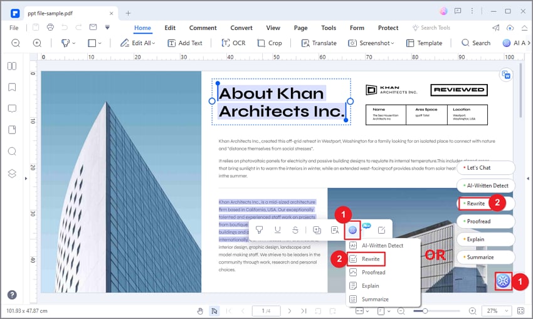Click the Explain pill in the AI sidebar
The image size is (533, 319).
486,239
